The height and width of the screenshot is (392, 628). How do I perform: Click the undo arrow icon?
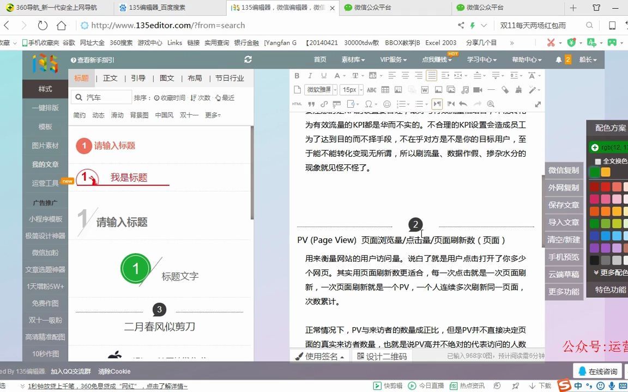pos(462,104)
